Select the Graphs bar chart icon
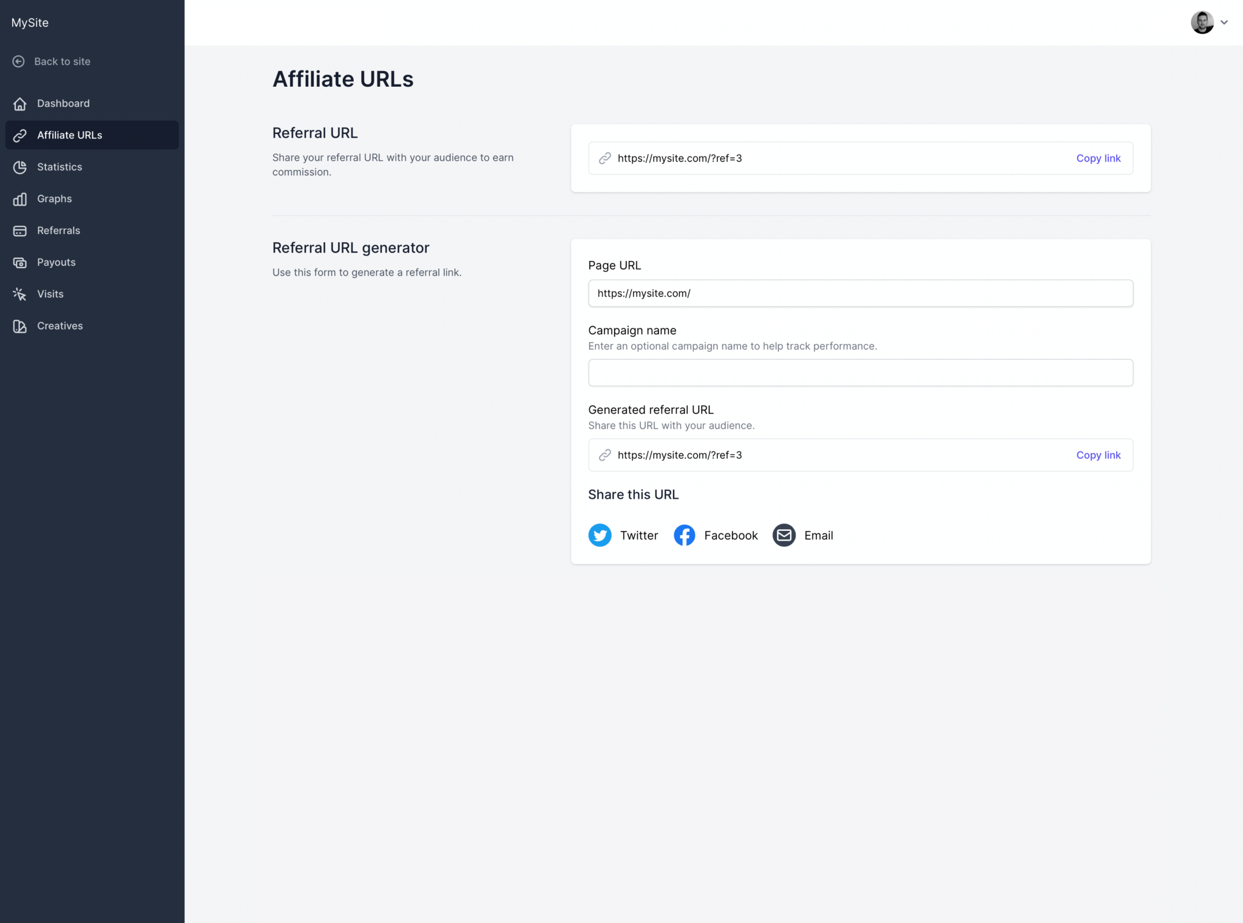 click(x=21, y=198)
